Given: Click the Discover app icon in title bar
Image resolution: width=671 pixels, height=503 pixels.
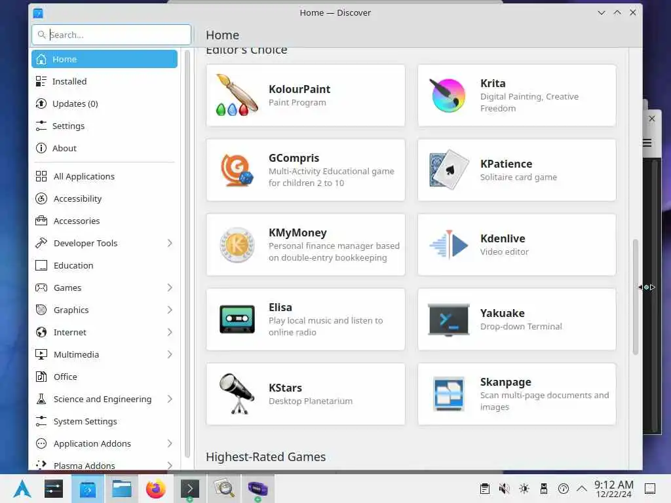Looking at the screenshot, I should 38,13.
